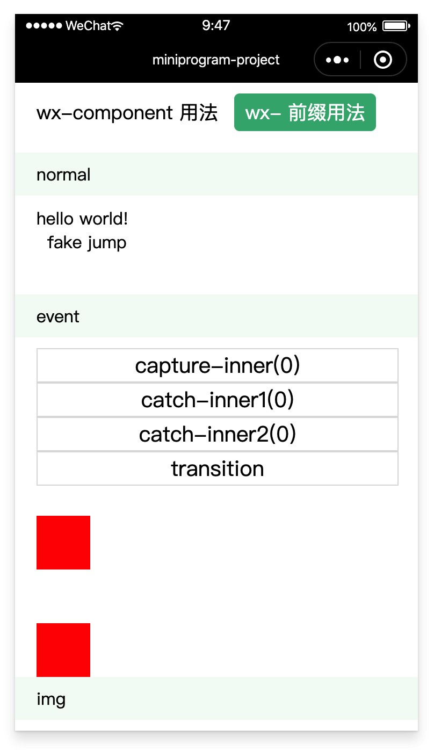Tap the capture-inner(0) box
The image size is (434, 750).
[x=218, y=365]
